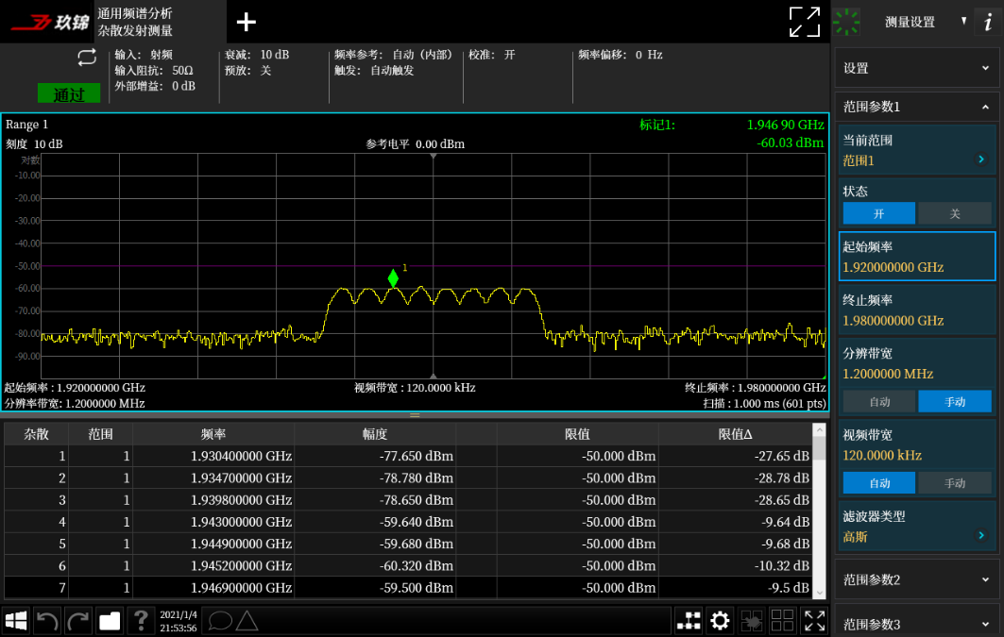1004x637 pixels.
Task: Click the 幅度 column header
Action: click(x=375, y=434)
